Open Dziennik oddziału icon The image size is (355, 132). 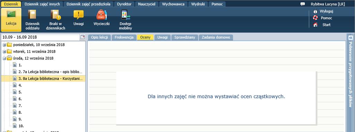point(32,14)
